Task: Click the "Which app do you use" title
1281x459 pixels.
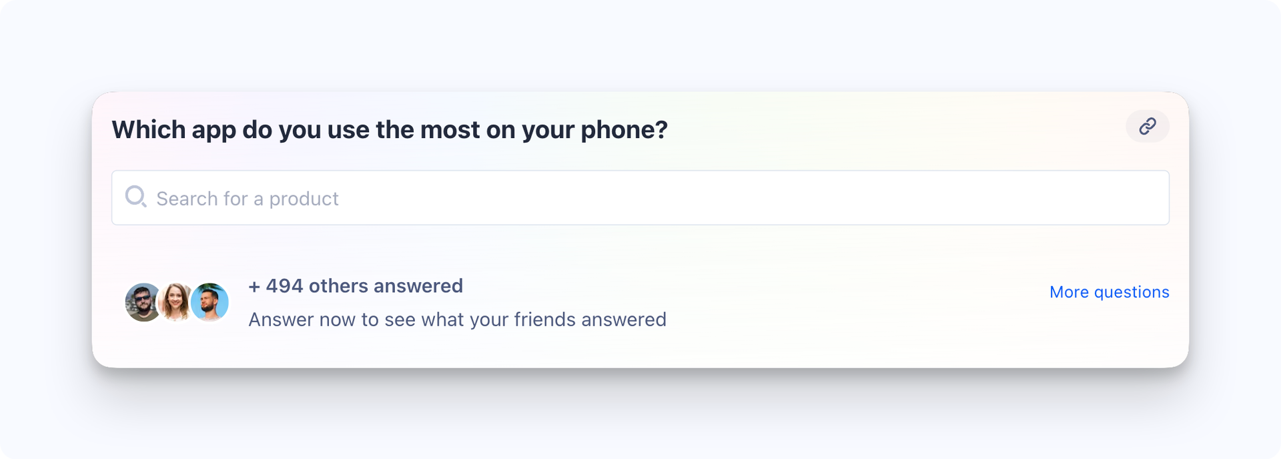Action: 390,129
